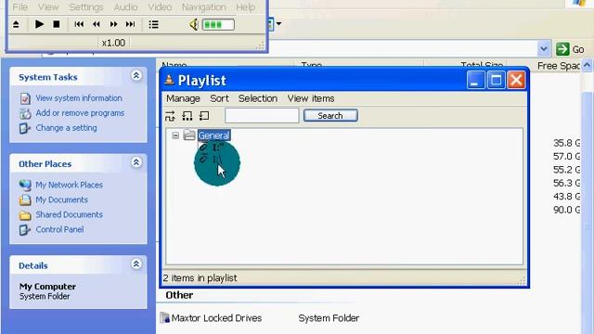Click the Playlist search text field

click(x=262, y=115)
